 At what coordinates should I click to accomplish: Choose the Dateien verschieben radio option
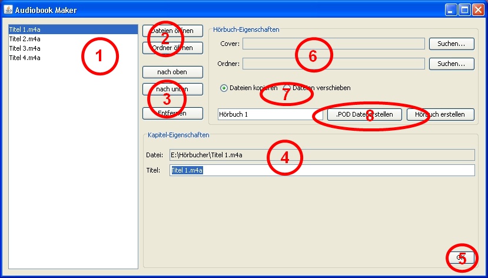287,88
